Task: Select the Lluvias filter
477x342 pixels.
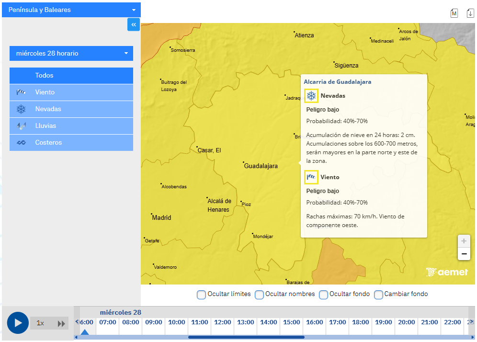Action: tap(71, 126)
